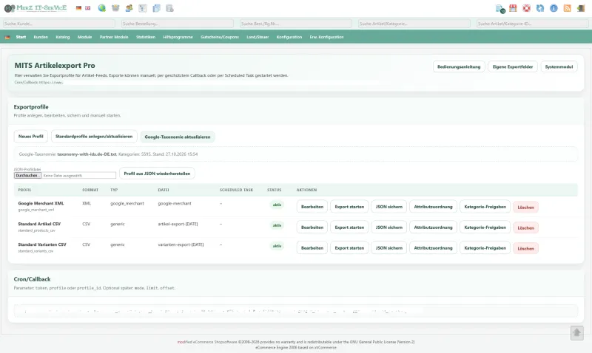Edit the Google Merchant XML profile

[x=312, y=207]
